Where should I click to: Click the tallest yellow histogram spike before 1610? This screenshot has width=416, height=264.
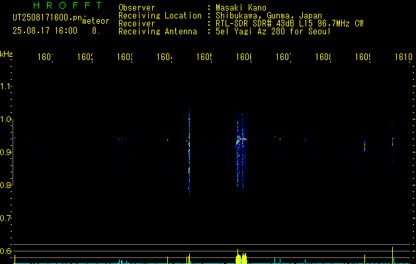tap(392, 255)
